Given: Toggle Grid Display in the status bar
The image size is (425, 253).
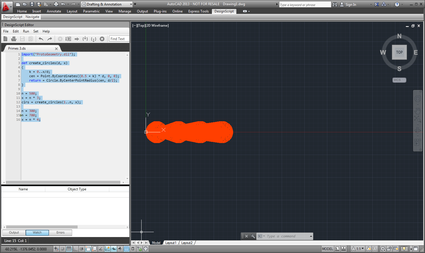Looking at the screenshot, I should coord(69,249).
